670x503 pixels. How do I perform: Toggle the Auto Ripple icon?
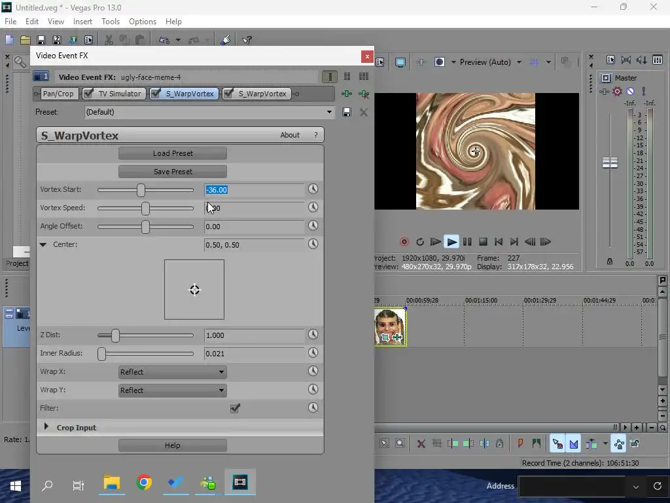click(591, 443)
